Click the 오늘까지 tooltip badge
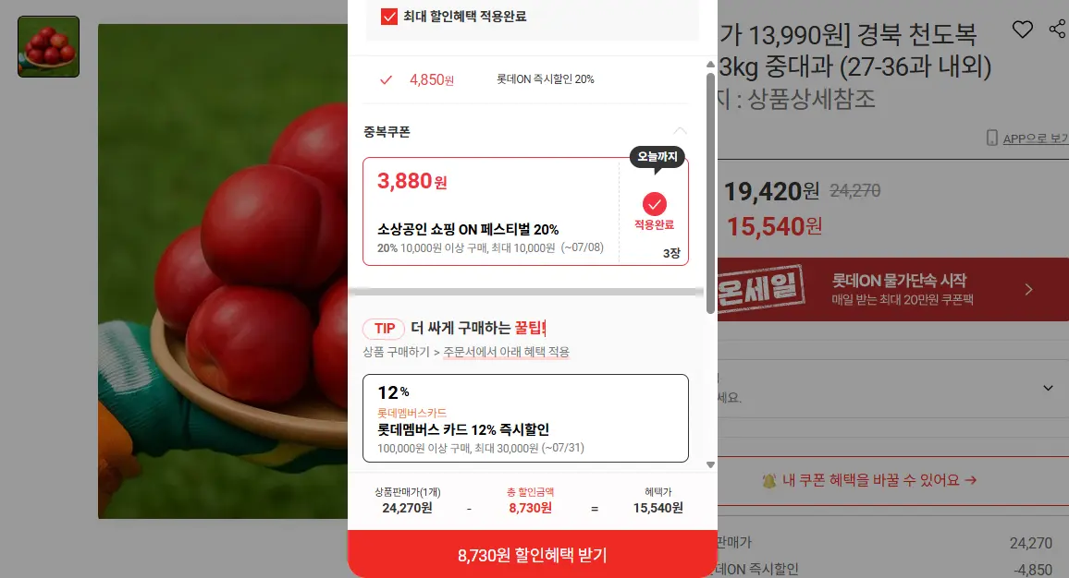This screenshot has width=1069, height=578. point(657,157)
